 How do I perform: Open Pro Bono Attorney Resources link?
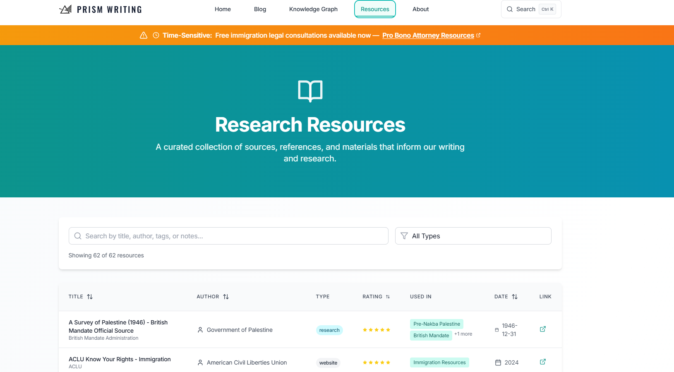[428, 36]
